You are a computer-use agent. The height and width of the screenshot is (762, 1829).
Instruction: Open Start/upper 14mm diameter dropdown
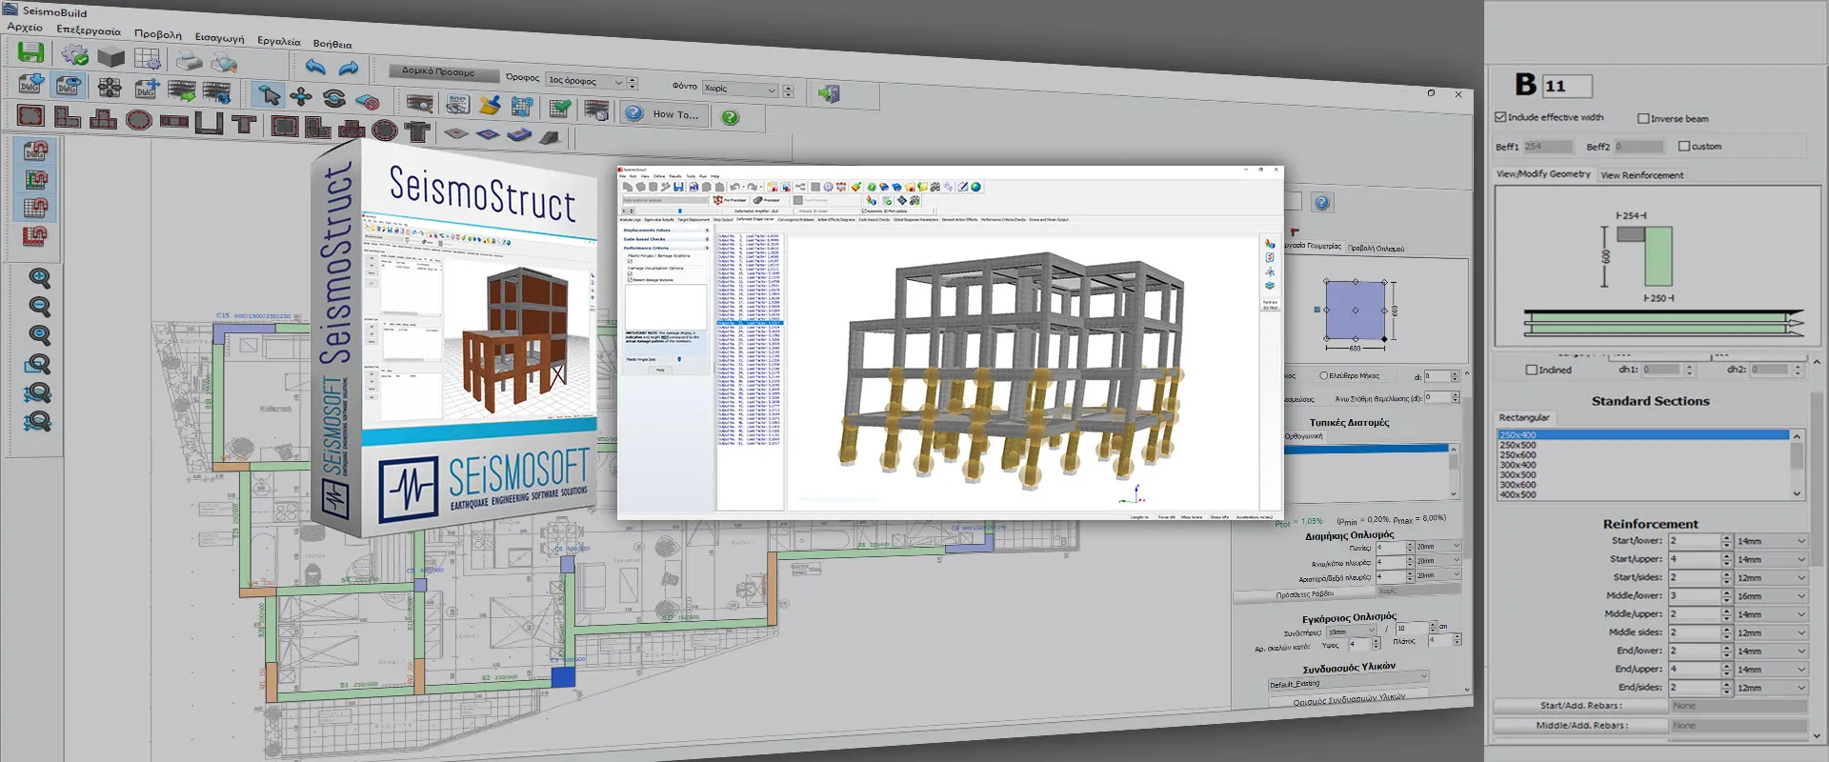coord(1771,559)
